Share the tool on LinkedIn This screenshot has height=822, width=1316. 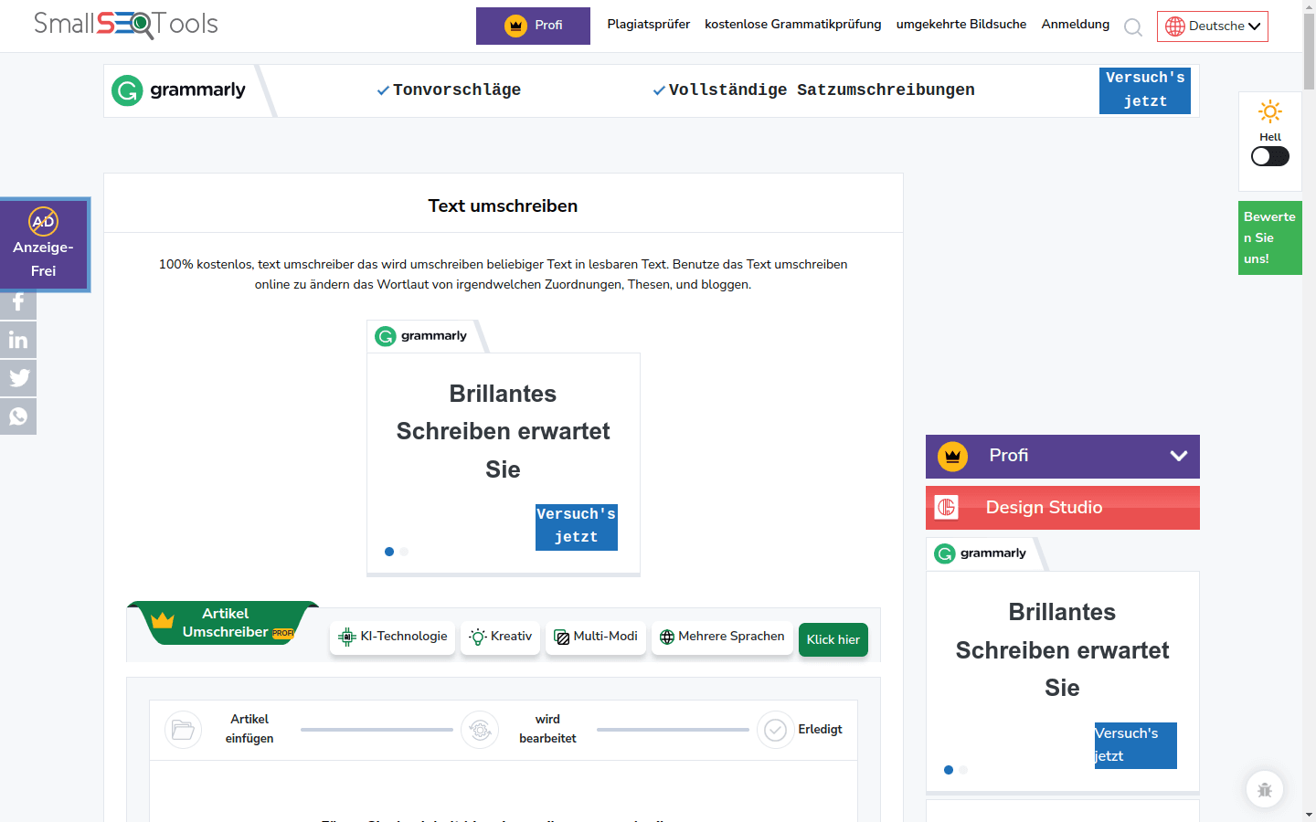[x=17, y=340]
